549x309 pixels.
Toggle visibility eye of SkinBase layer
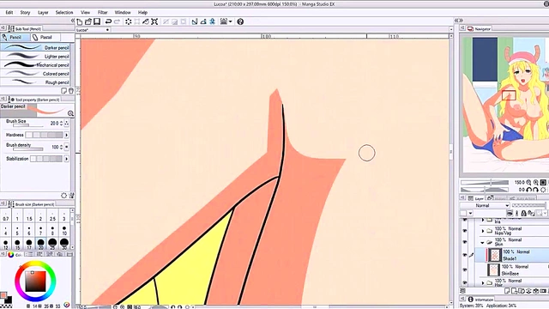[x=465, y=270]
